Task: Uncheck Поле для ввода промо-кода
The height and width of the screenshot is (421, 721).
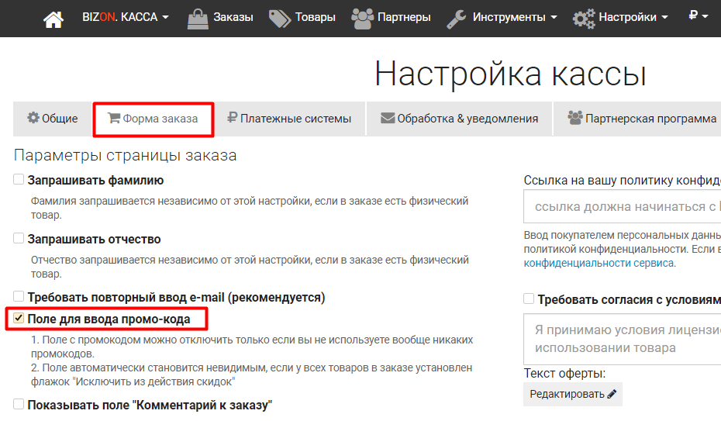Action: (19, 319)
